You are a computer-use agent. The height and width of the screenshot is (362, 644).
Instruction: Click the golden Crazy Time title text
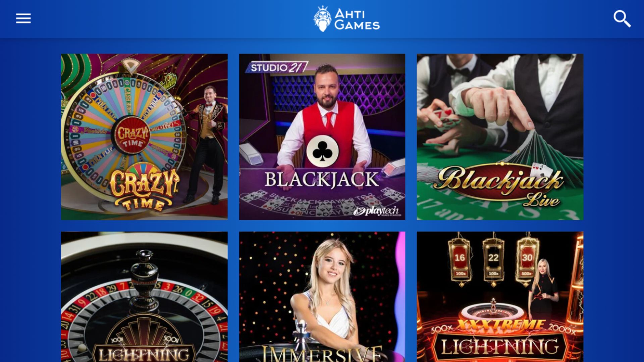(144, 190)
